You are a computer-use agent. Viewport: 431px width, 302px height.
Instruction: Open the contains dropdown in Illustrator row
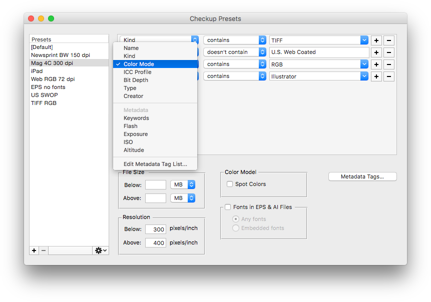[235, 76]
